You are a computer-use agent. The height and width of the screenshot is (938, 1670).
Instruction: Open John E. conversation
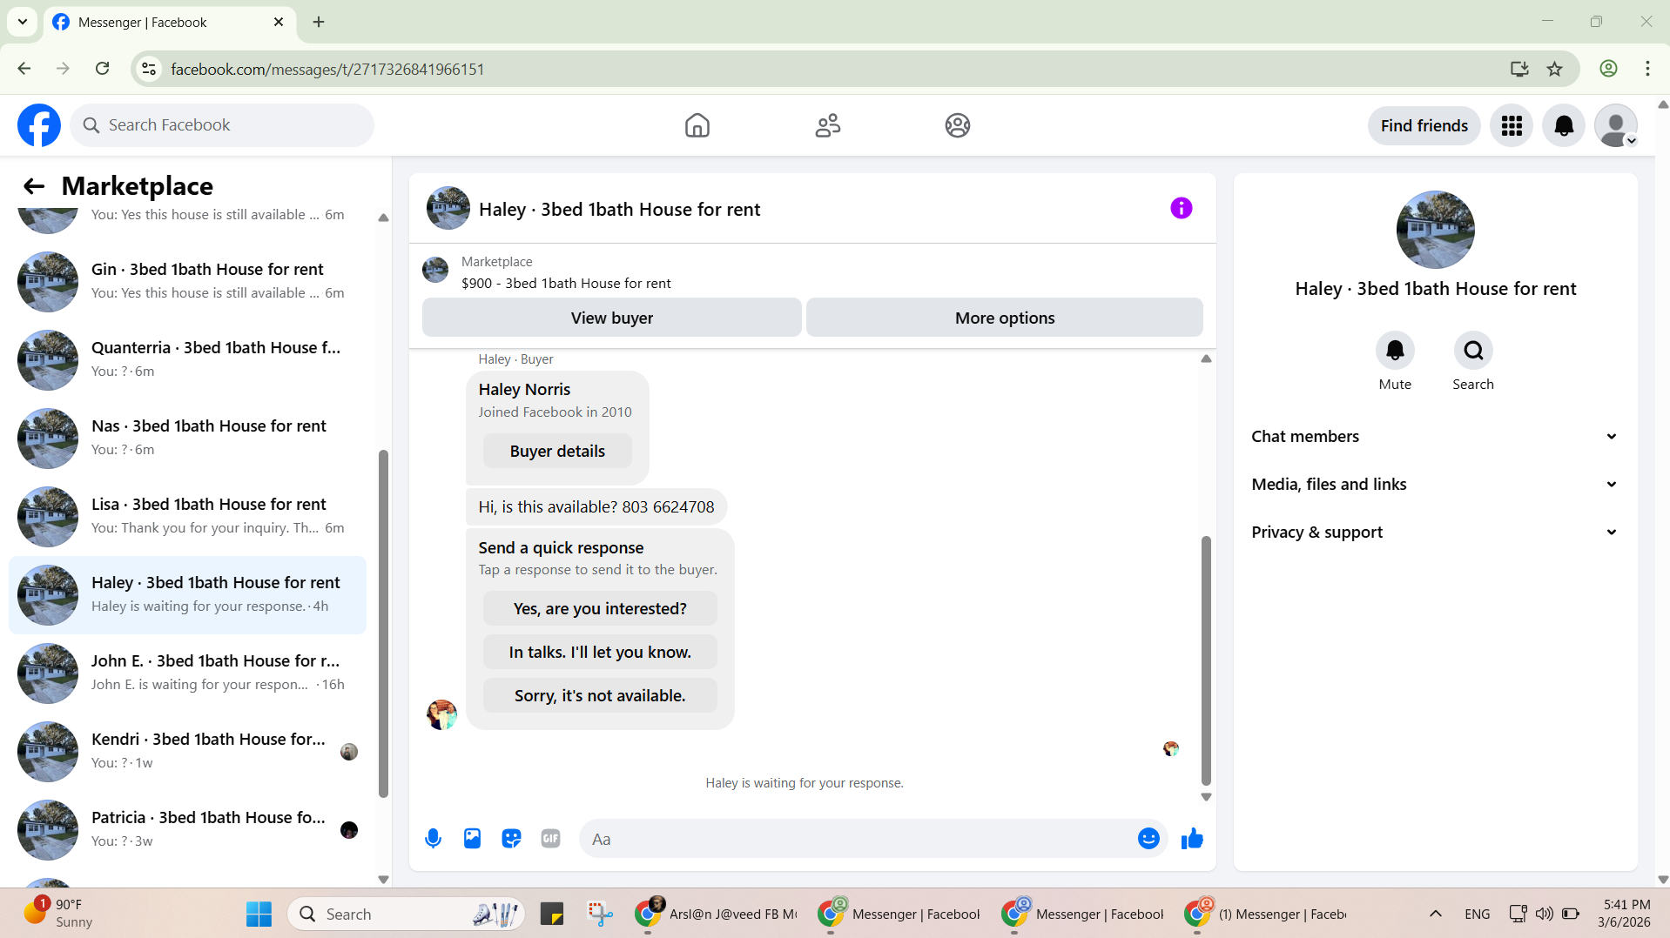tap(187, 673)
